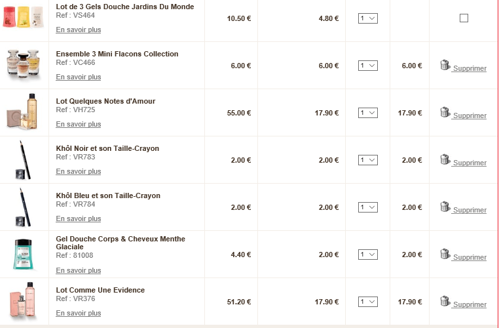Open quantity dropdown for Khôl Noir

click(x=368, y=160)
